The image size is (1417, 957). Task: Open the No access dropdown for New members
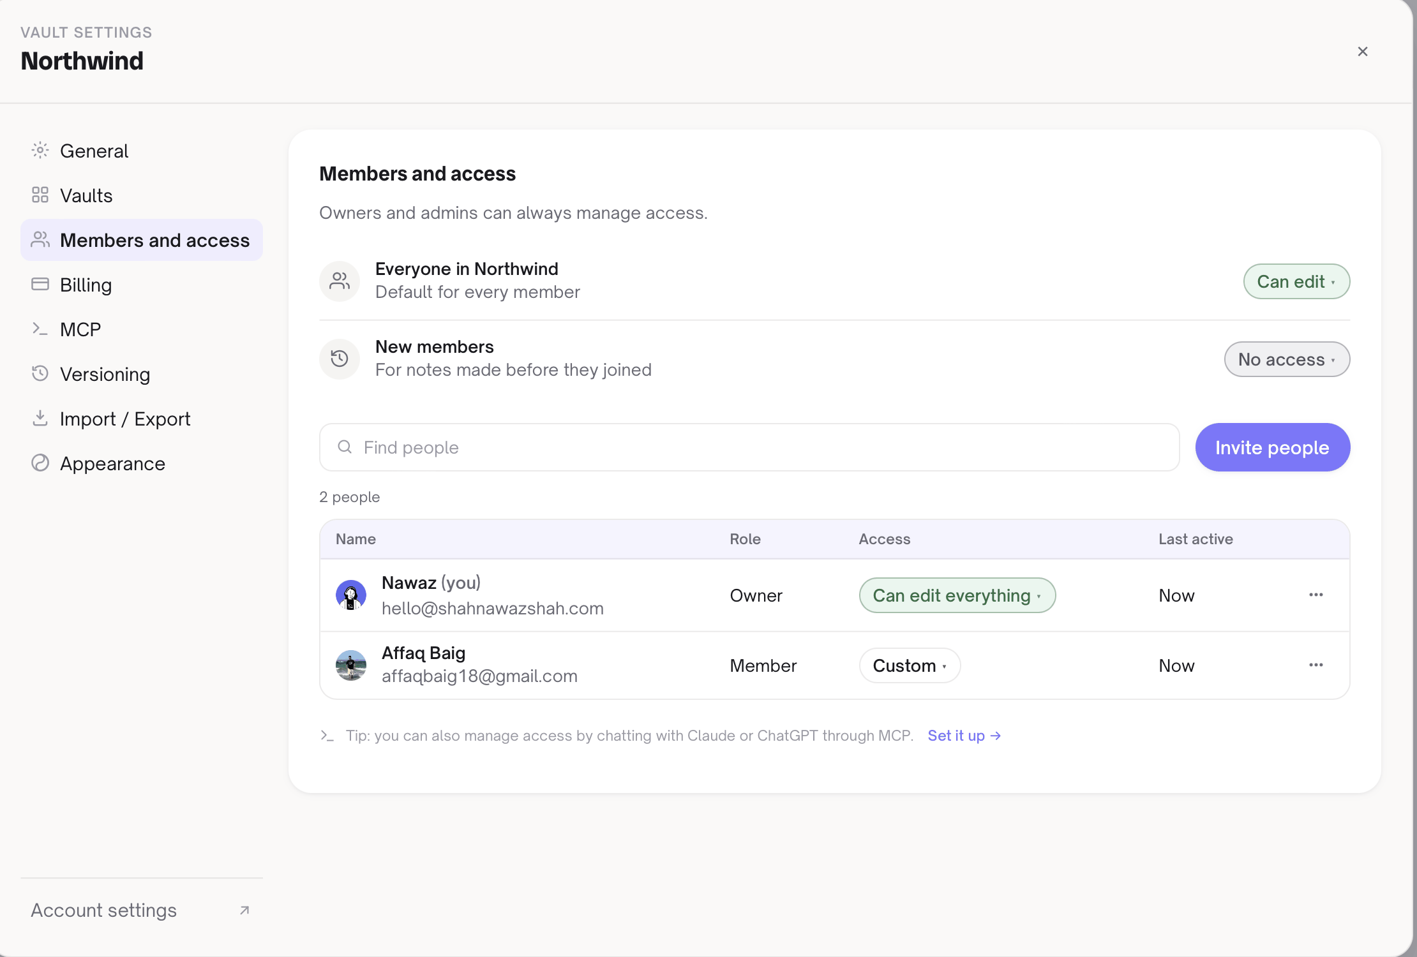1287,359
